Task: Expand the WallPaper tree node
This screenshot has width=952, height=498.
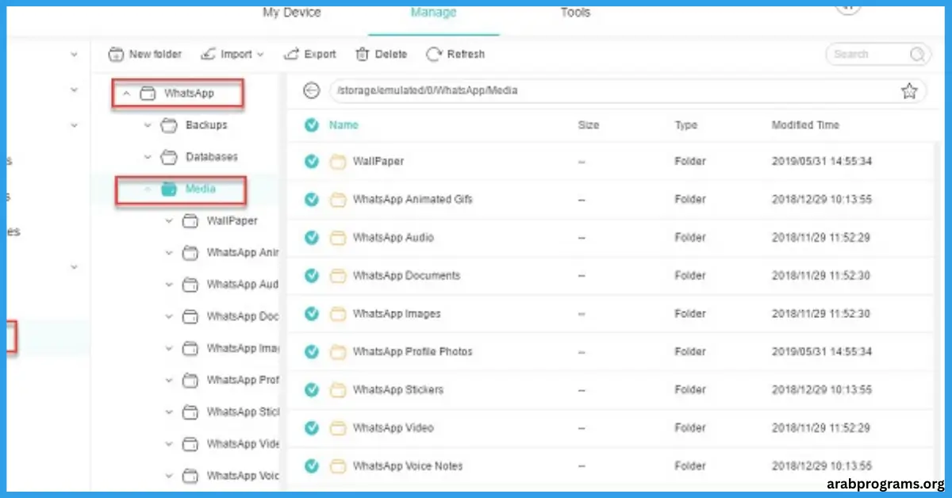Action: tap(169, 221)
